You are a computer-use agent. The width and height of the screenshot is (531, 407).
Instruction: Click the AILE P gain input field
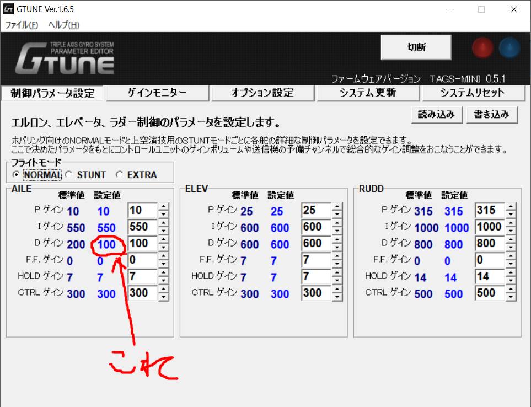click(143, 210)
